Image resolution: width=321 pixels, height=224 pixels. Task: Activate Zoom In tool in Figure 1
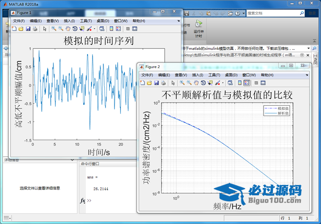coord(54,29)
